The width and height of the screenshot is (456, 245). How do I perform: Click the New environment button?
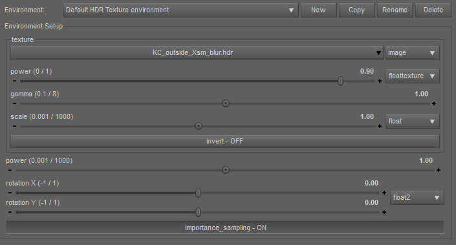click(318, 10)
